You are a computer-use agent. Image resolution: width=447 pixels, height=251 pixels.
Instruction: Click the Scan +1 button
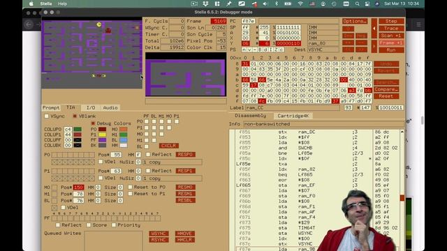[391, 36]
